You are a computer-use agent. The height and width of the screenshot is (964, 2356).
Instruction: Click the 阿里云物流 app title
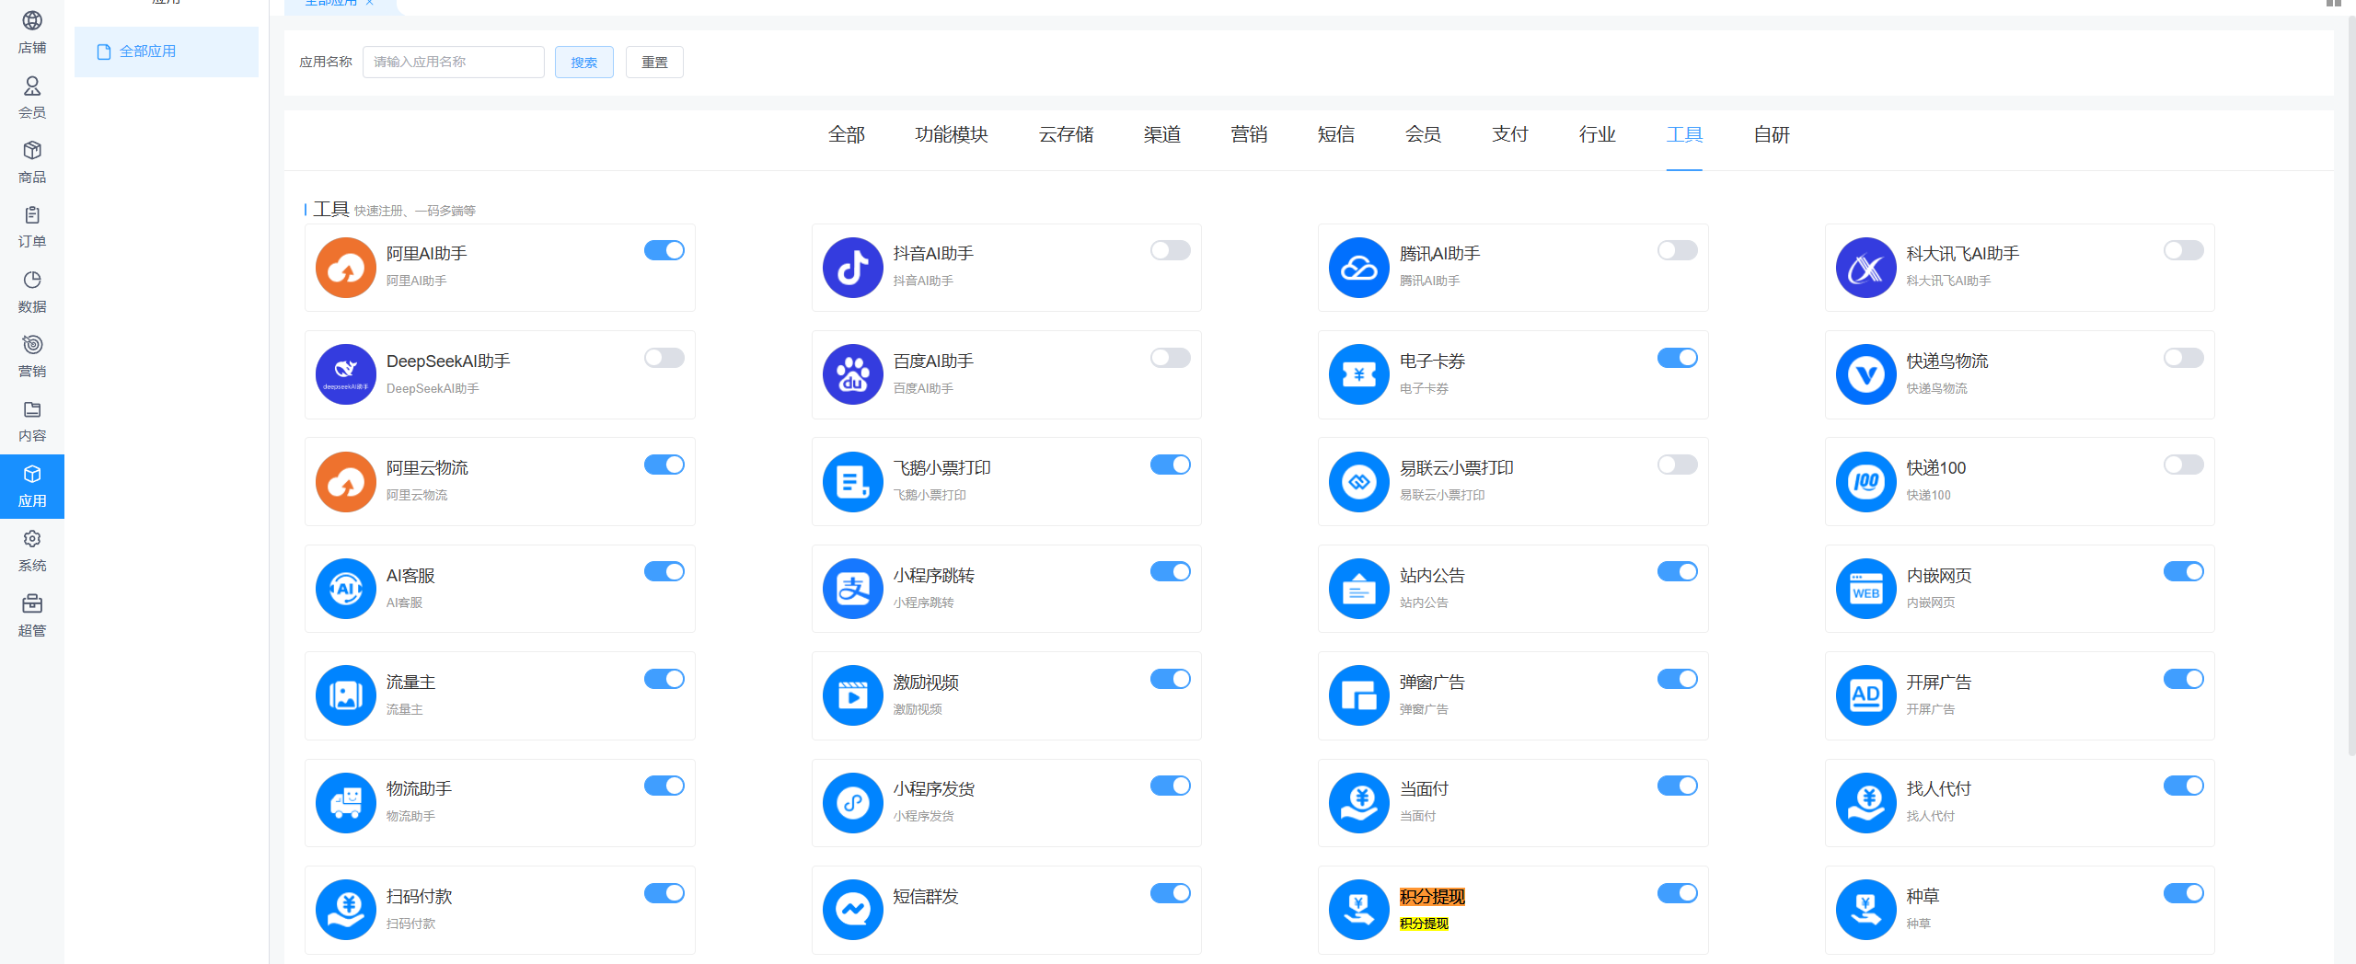[x=427, y=468]
